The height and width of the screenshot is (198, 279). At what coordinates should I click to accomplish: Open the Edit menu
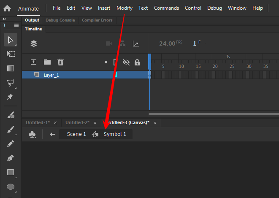(x=71, y=8)
